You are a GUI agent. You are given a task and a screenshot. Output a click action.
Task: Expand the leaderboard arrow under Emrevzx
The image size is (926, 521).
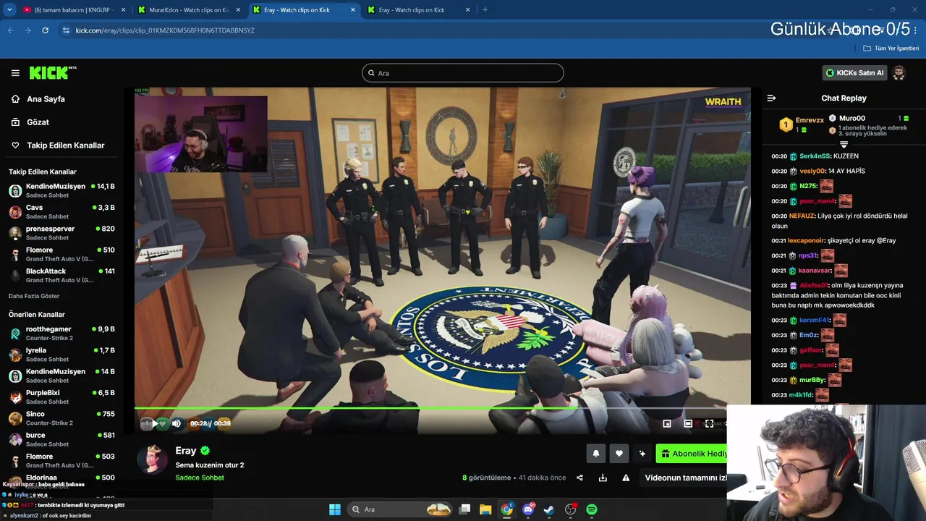(x=844, y=145)
